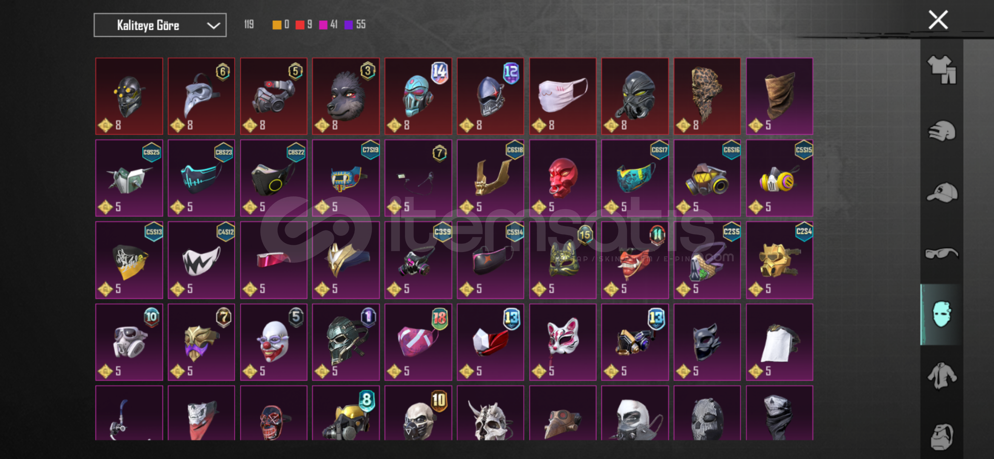994x459 pixels.
Task: Select the backpack category at sidebar bottom
Action: coord(942,436)
